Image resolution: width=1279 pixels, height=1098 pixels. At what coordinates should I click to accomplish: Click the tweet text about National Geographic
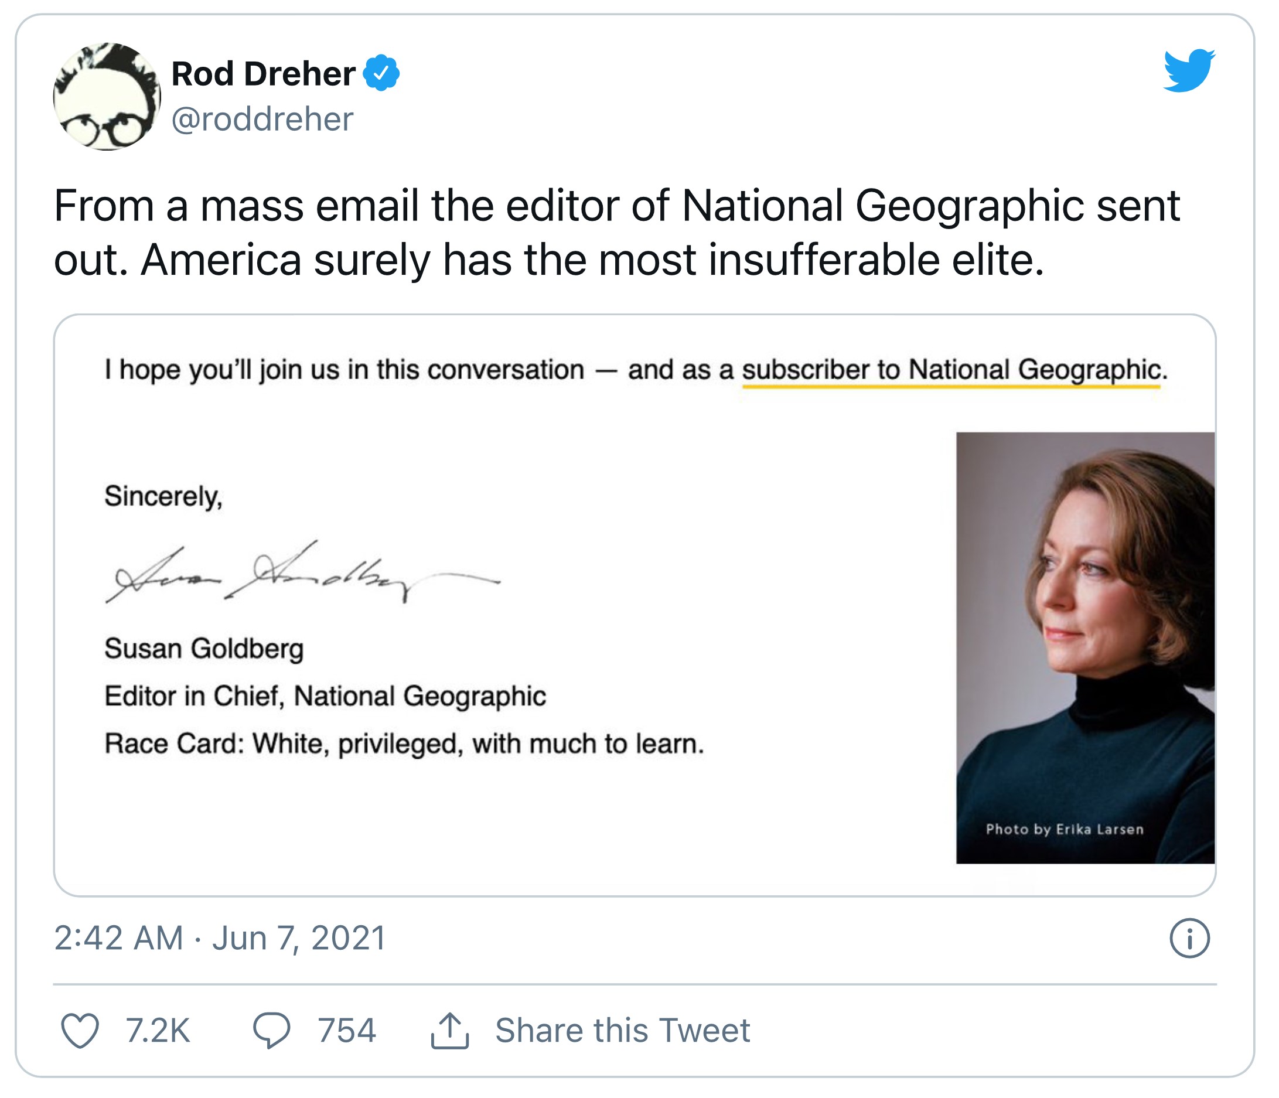tap(616, 232)
